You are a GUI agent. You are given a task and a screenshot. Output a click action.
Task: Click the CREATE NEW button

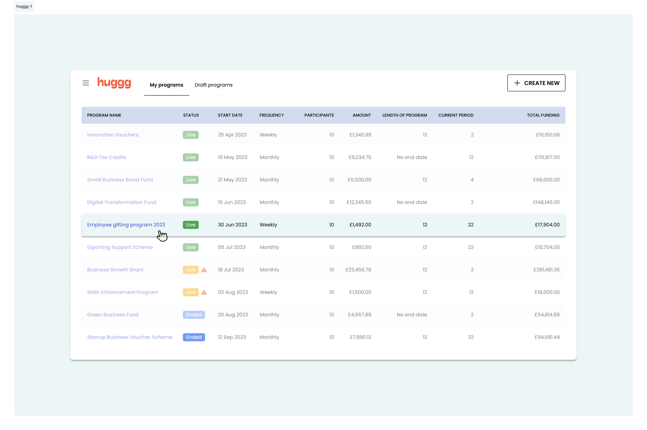pyautogui.click(x=536, y=83)
